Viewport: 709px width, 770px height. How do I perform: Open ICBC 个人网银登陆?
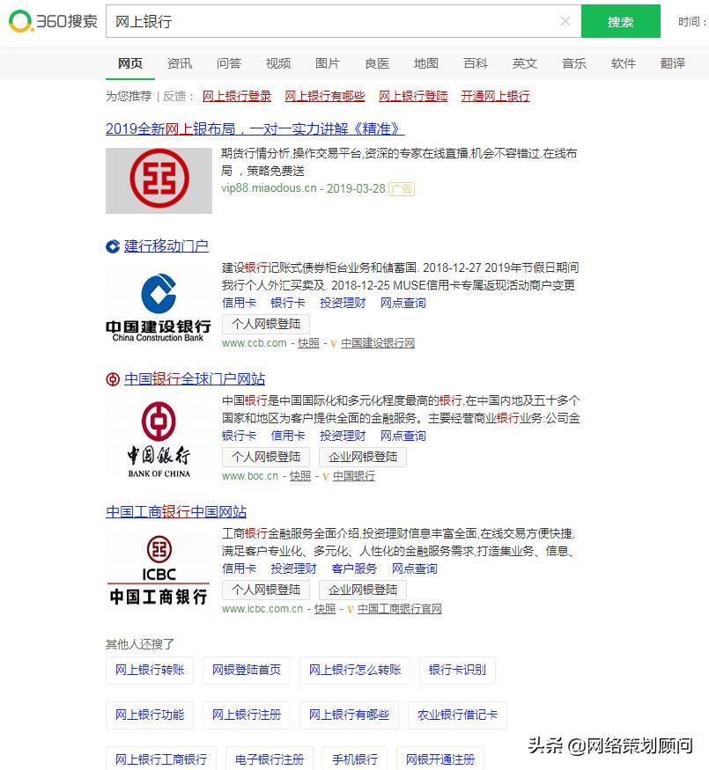[x=264, y=590]
